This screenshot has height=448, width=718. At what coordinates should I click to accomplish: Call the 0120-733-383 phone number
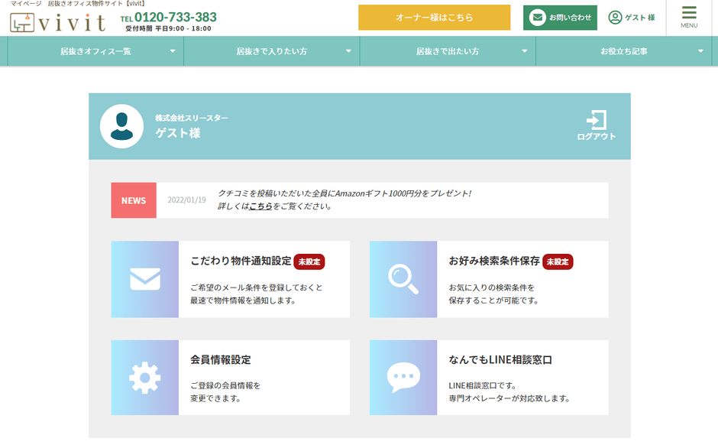tap(175, 17)
